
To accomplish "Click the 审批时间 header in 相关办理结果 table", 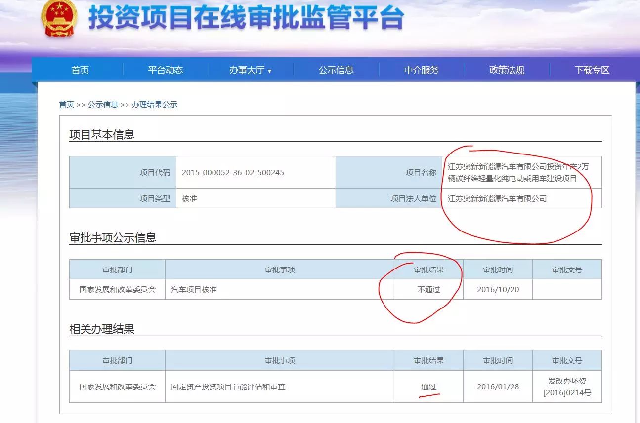I will tap(498, 361).
